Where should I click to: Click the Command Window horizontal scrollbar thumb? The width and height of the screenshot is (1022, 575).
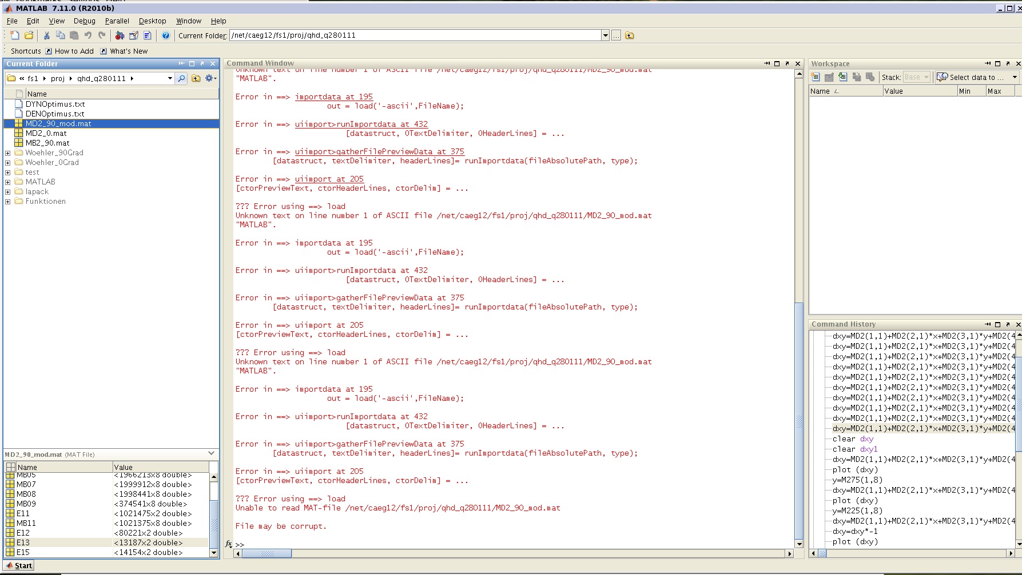point(267,553)
